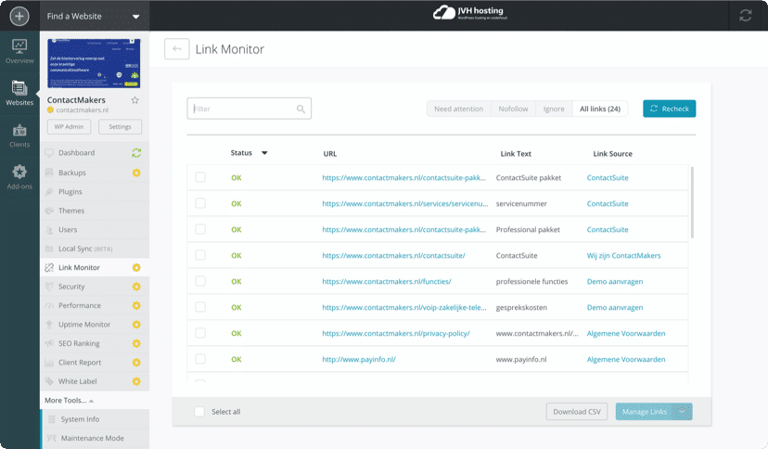Click the gear badge next to Backups
The width and height of the screenshot is (768, 449).
click(136, 173)
